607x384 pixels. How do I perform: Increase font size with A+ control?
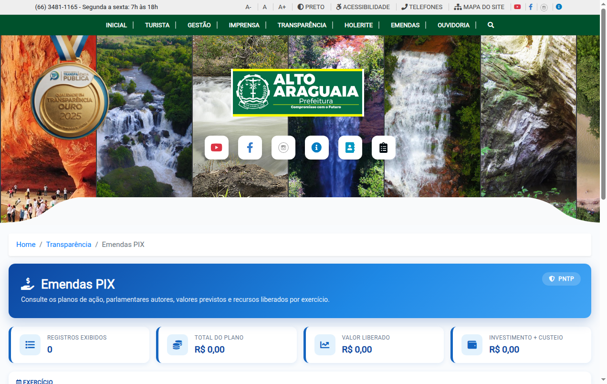tap(282, 7)
